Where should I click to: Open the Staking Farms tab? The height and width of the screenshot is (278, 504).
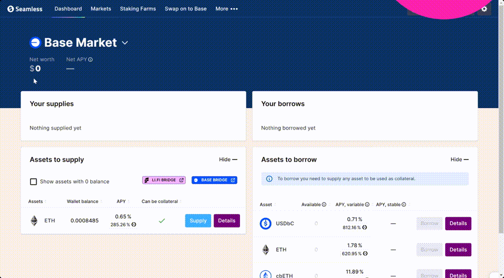click(138, 9)
